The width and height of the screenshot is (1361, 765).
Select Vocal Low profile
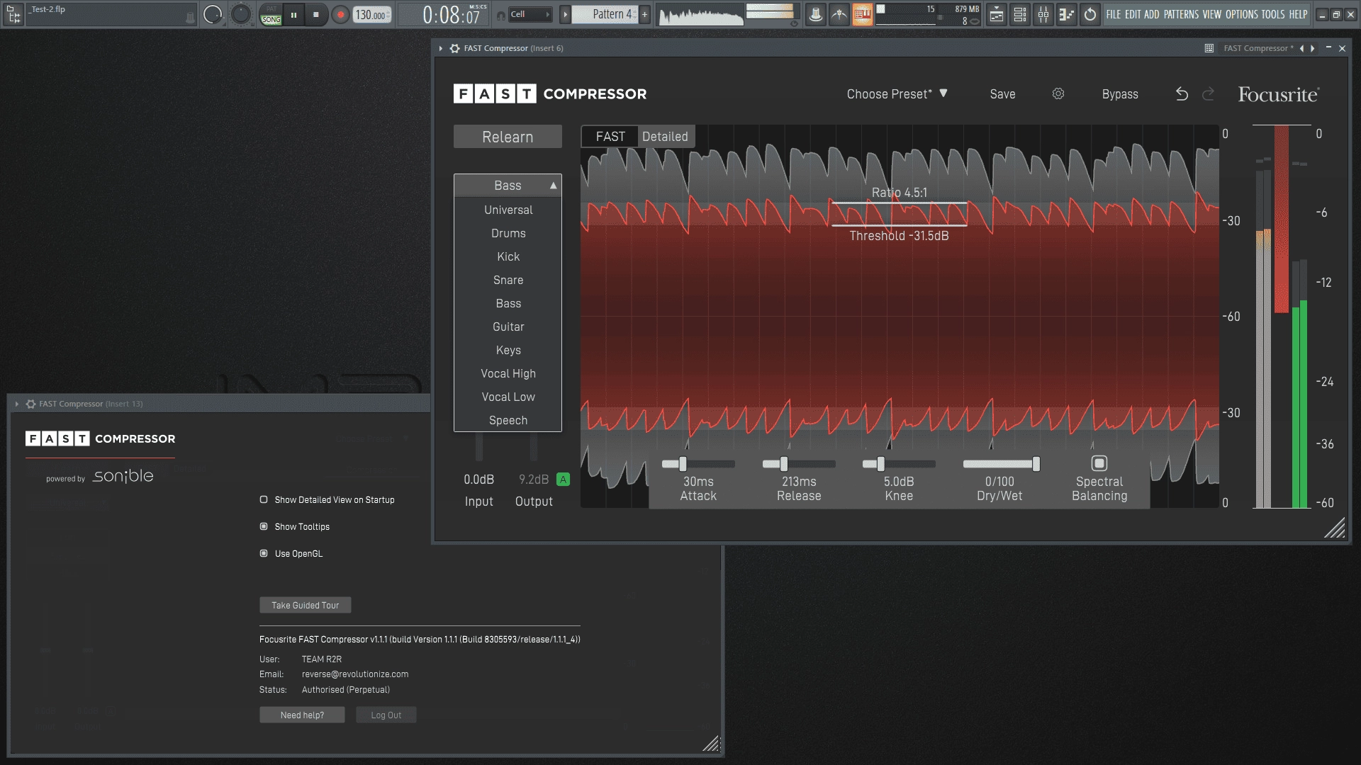(508, 397)
